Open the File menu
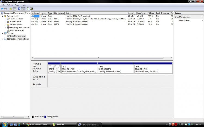Image resolution: width=204 pixels, height=127 pixels. click(x=3, y=5)
